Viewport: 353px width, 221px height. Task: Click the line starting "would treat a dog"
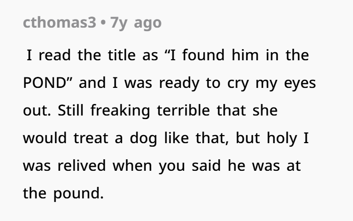pyautogui.click(x=166, y=138)
